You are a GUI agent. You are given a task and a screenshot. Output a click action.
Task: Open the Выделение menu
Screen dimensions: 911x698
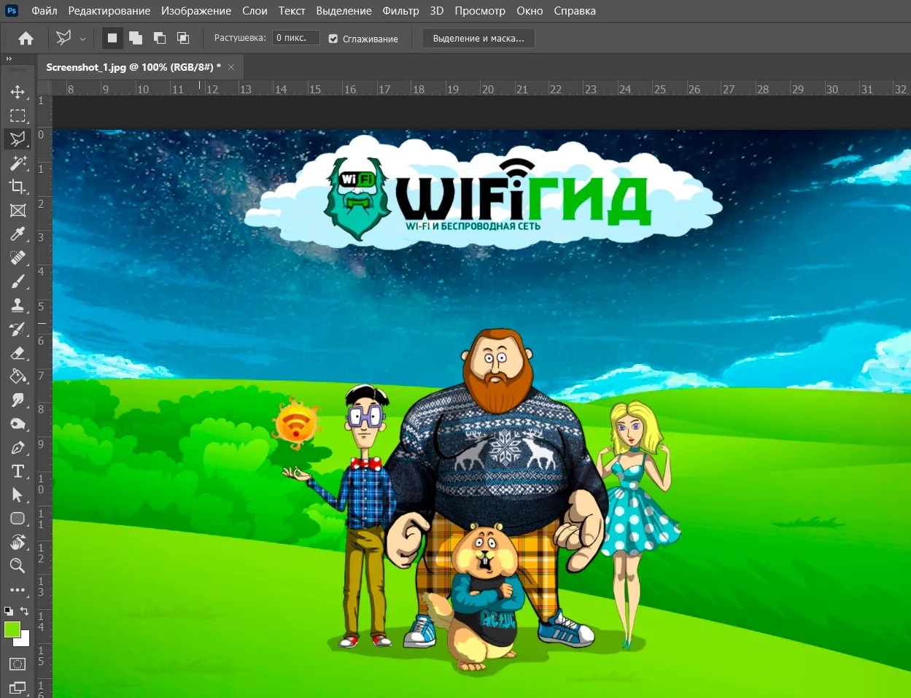click(344, 11)
